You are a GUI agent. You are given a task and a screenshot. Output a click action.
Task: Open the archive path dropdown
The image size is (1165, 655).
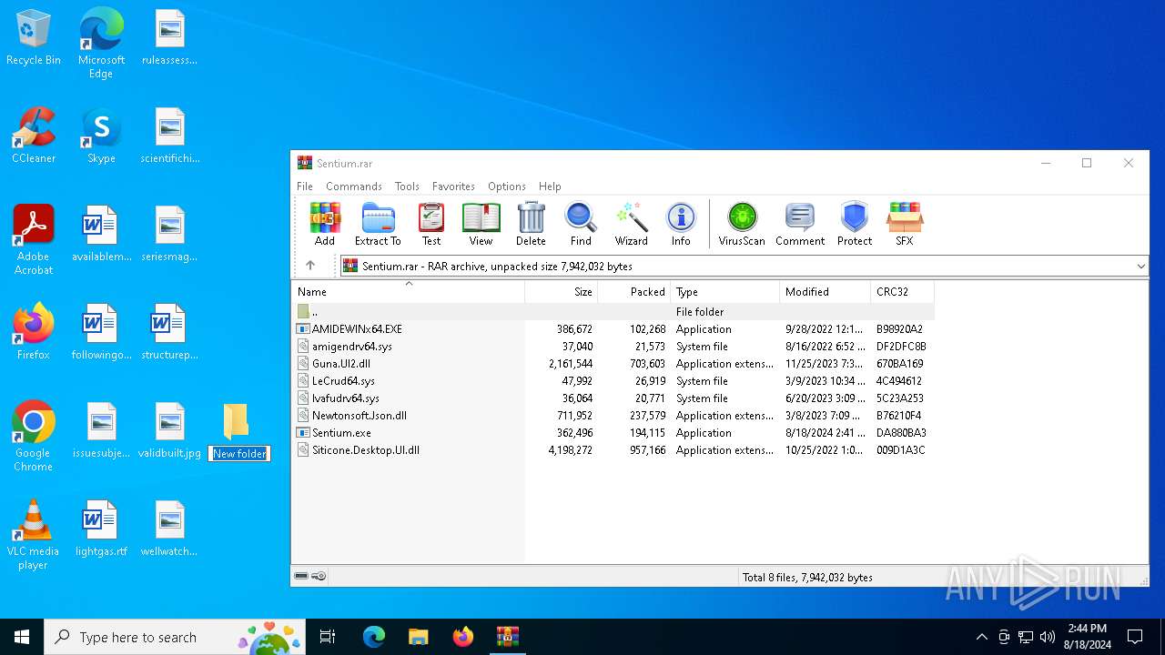1140,266
